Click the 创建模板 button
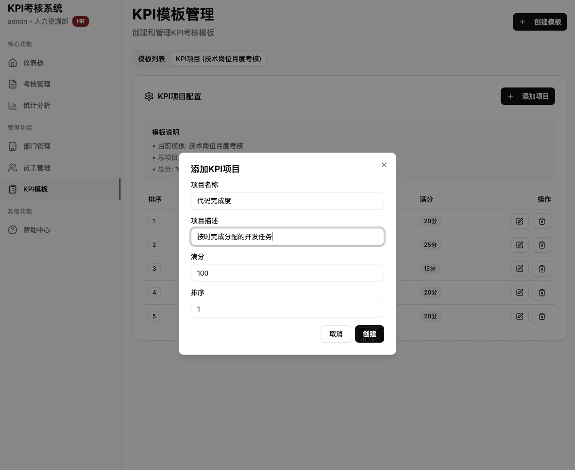The image size is (575, 470). click(x=540, y=22)
